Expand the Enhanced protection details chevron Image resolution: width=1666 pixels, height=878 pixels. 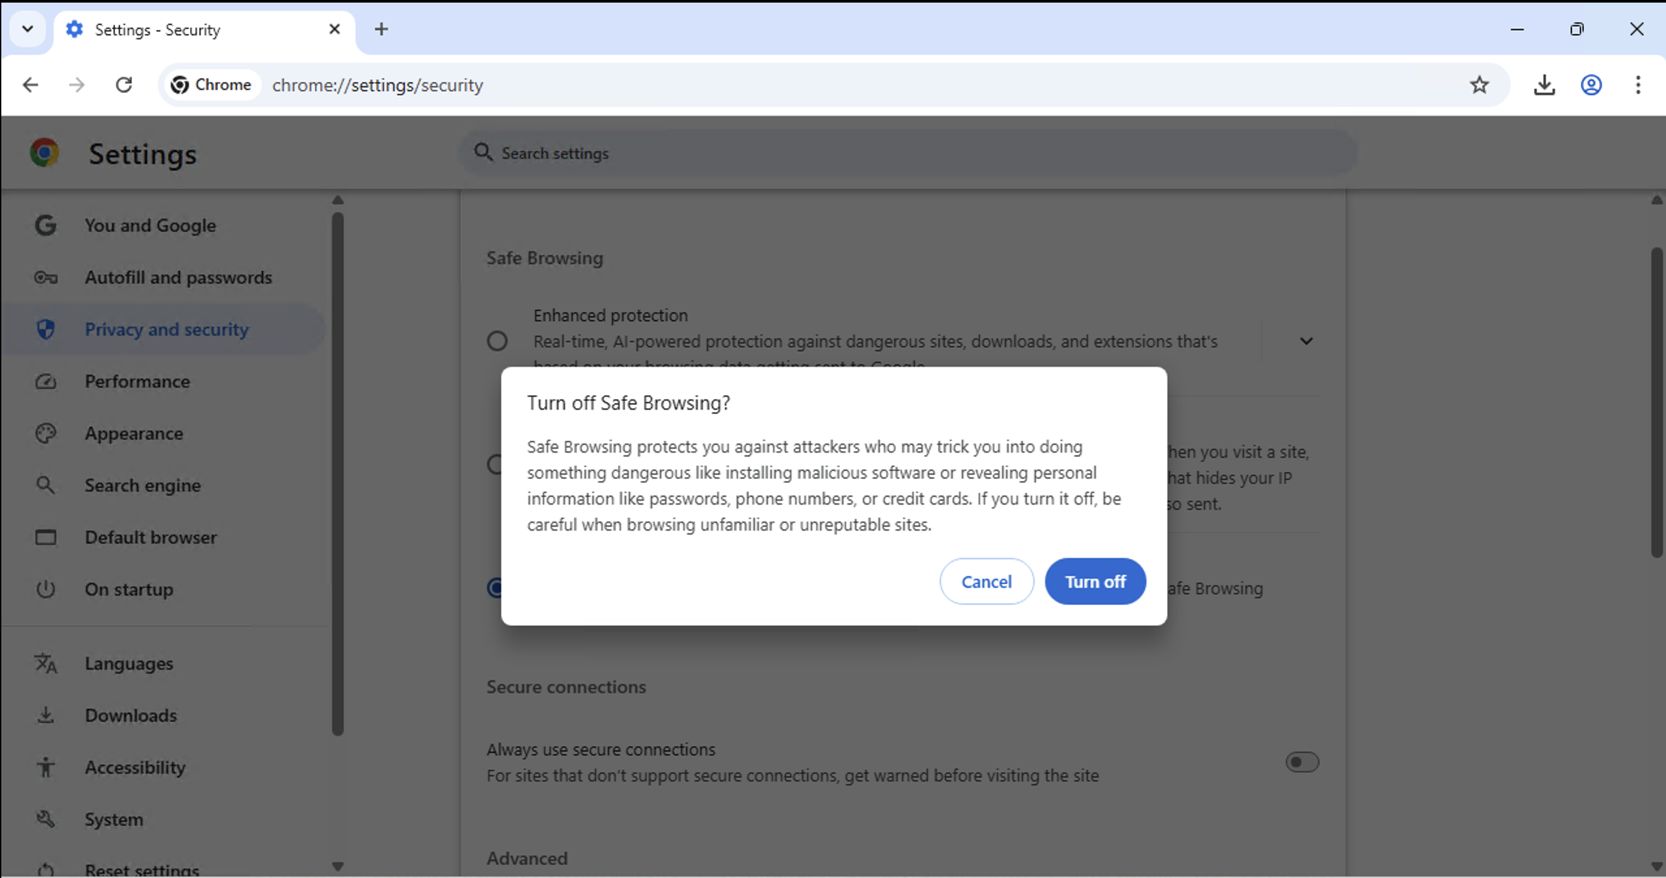(1305, 341)
